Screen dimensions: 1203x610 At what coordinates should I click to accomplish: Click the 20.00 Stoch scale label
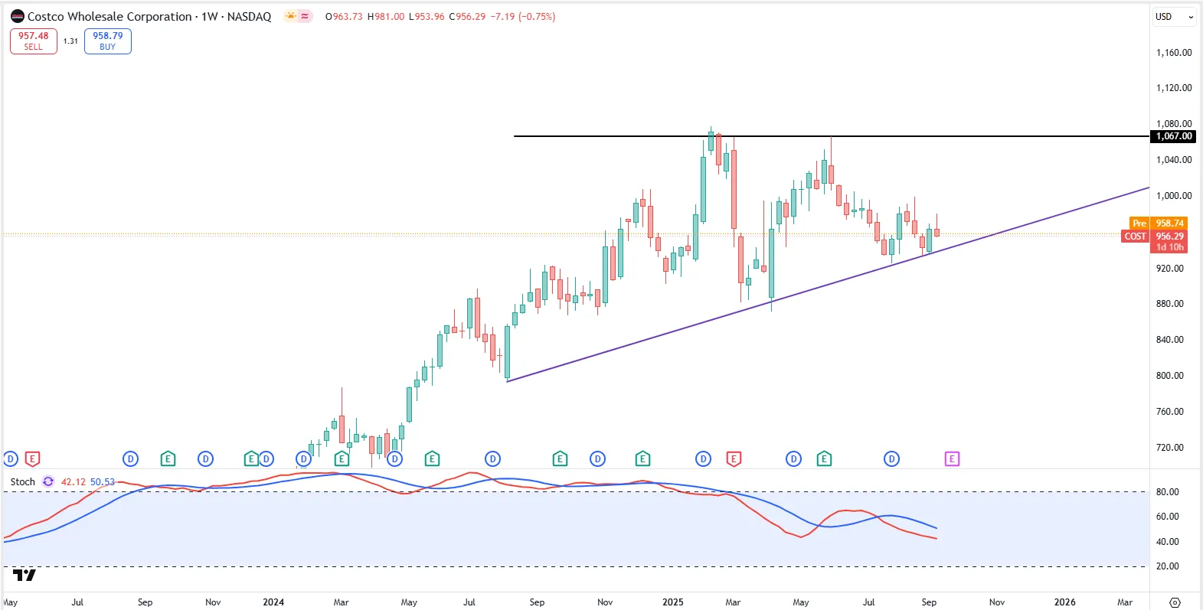point(1168,566)
